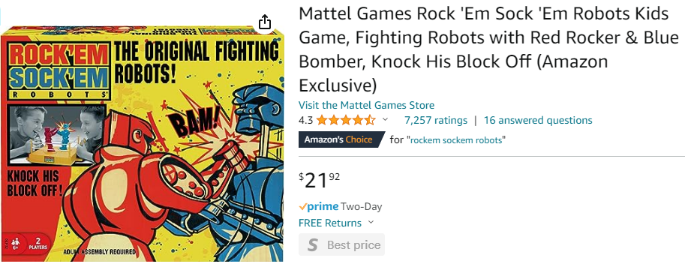View the 16 answered questions

click(538, 120)
